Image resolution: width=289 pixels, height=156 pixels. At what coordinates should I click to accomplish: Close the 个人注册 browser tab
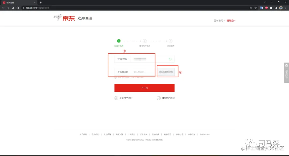[x=35, y=3]
